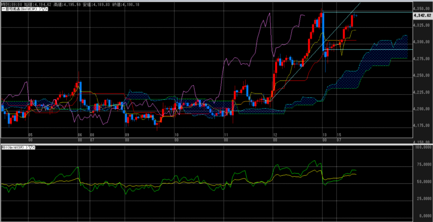Screen dimensions: 433x222
Task: Select date marker 09 on time axis
Action: click(127, 135)
